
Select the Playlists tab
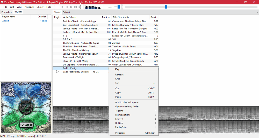click(x=18, y=12)
